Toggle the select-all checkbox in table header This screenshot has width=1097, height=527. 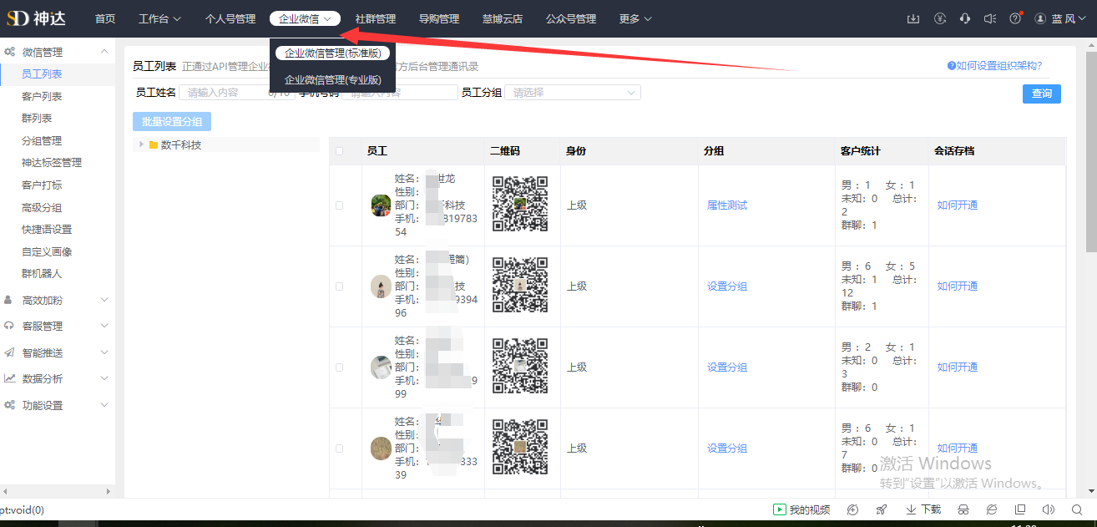339,151
